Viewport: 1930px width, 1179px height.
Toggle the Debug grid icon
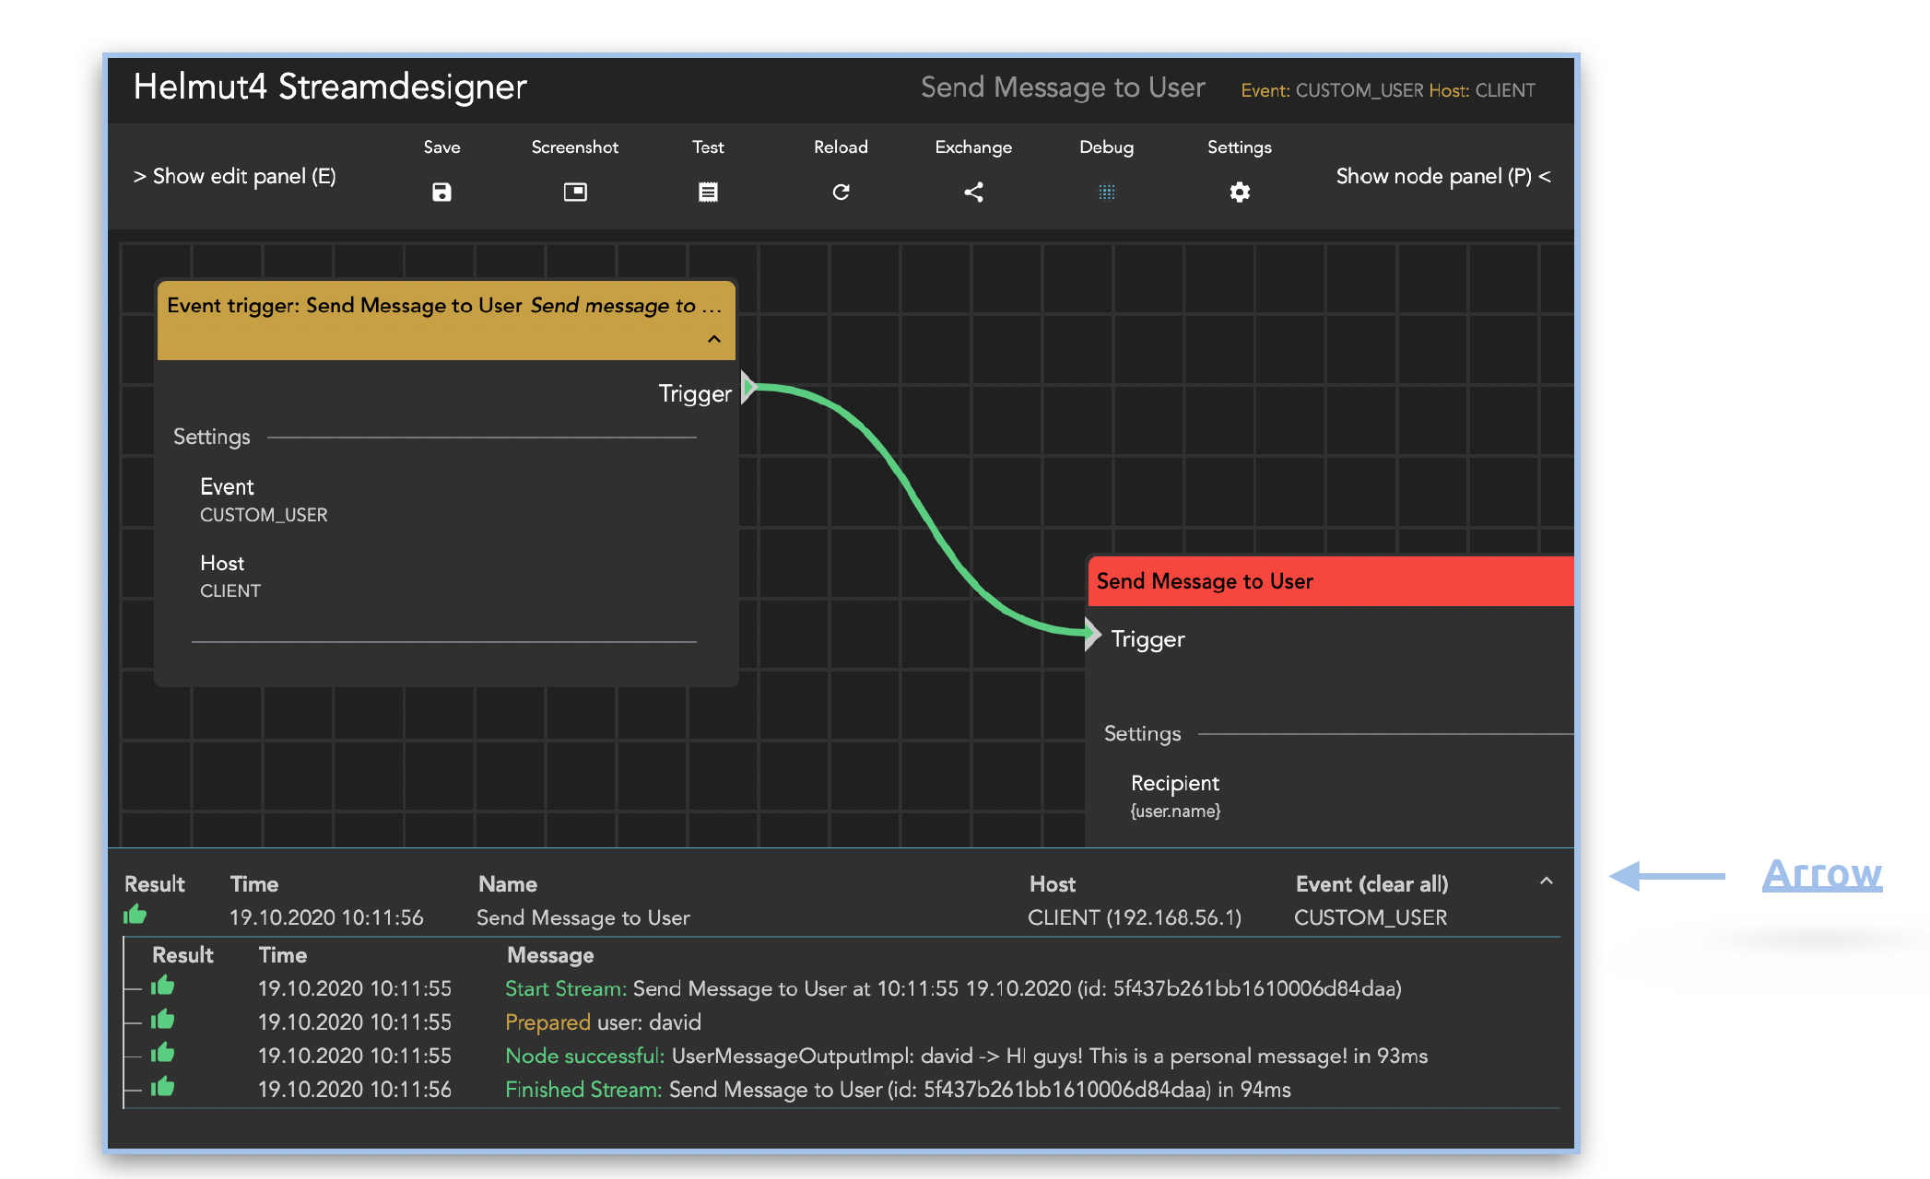coord(1106,192)
